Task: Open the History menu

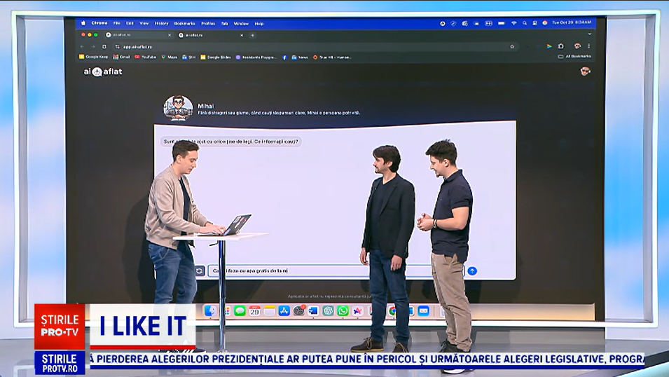Action: (x=161, y=24)
